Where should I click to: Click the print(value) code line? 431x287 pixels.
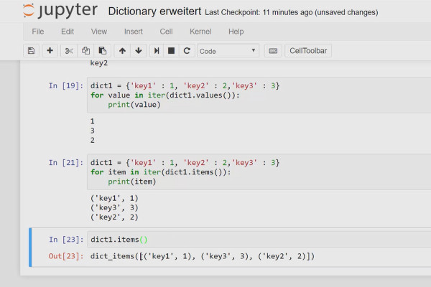point(134,105)
